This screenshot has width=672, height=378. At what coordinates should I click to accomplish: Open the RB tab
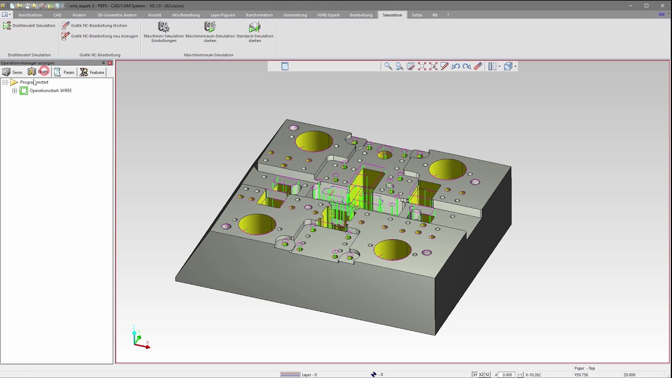point(435,15)
